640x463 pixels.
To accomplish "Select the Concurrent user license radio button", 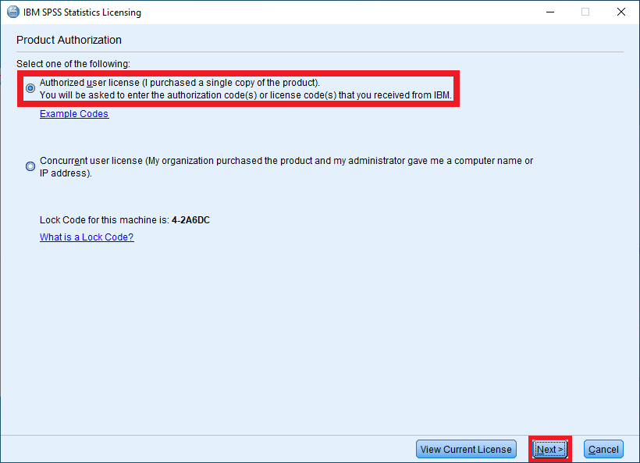I will point(30,166).
